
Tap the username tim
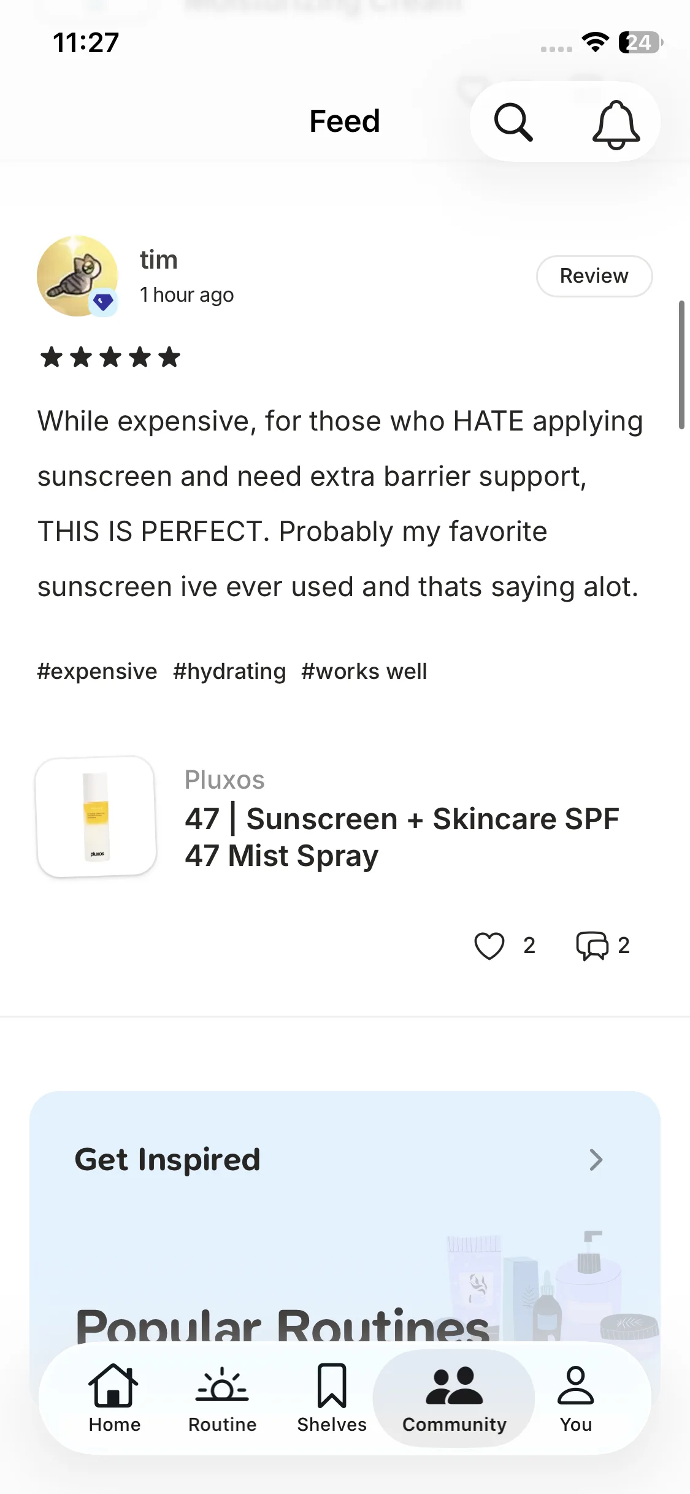159,259
